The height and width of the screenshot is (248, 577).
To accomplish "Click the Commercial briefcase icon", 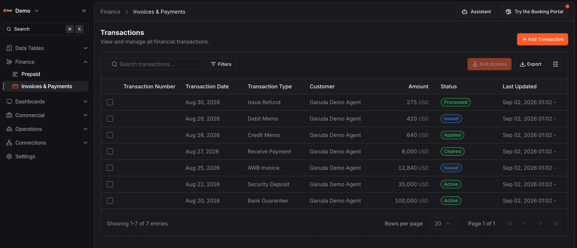I will pos(9,115).
